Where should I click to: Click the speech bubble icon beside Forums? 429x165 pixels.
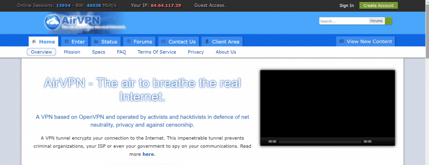[x=129, y=41]
